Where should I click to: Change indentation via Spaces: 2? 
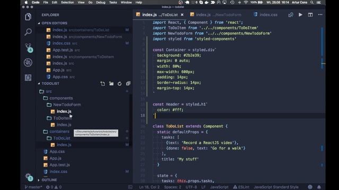click(x=173, y=187)
